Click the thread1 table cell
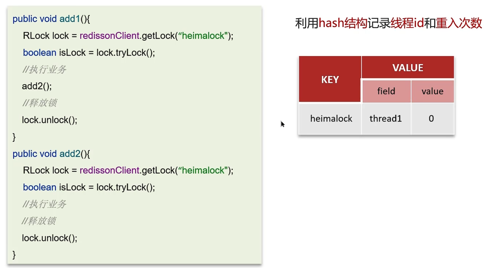487x268 pixels. pos(385,119)
